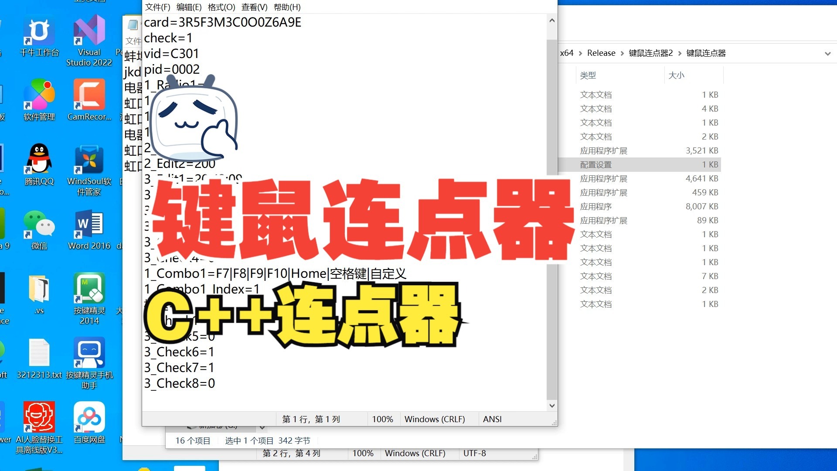The height and width of the screenshot is (471, 837).
Task: Open the 软件管理 desktop icon
Action: click(x=39, y=100)
